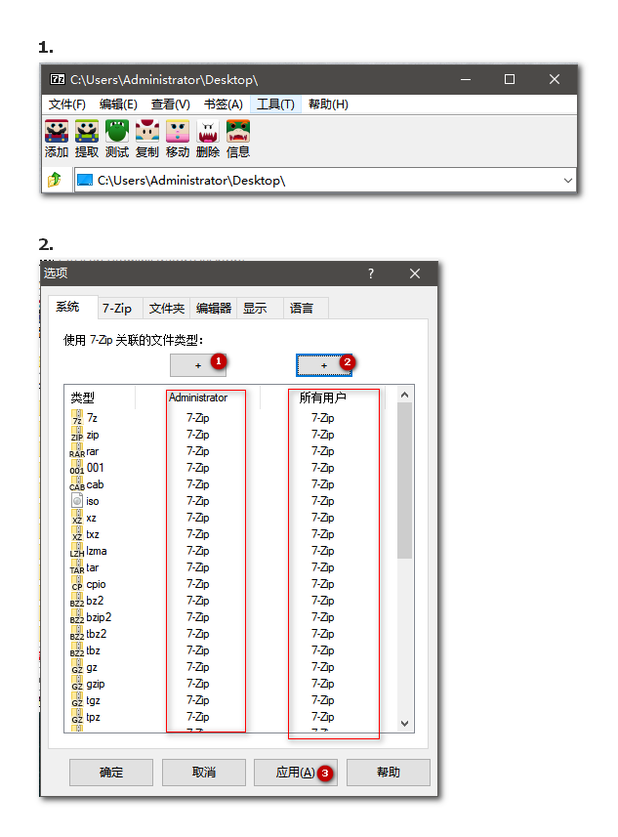Select the 7z file type icon
This screenshot has width=618, height=837.
[77, 417]
